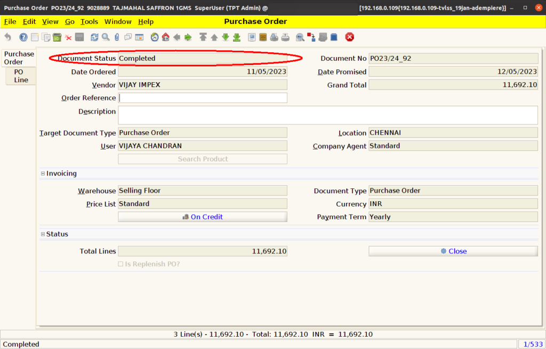Screen dimensions: 546x349
Task: Click the Zoom Across icon
Action: pyautogui.click(x=300, y=37)
